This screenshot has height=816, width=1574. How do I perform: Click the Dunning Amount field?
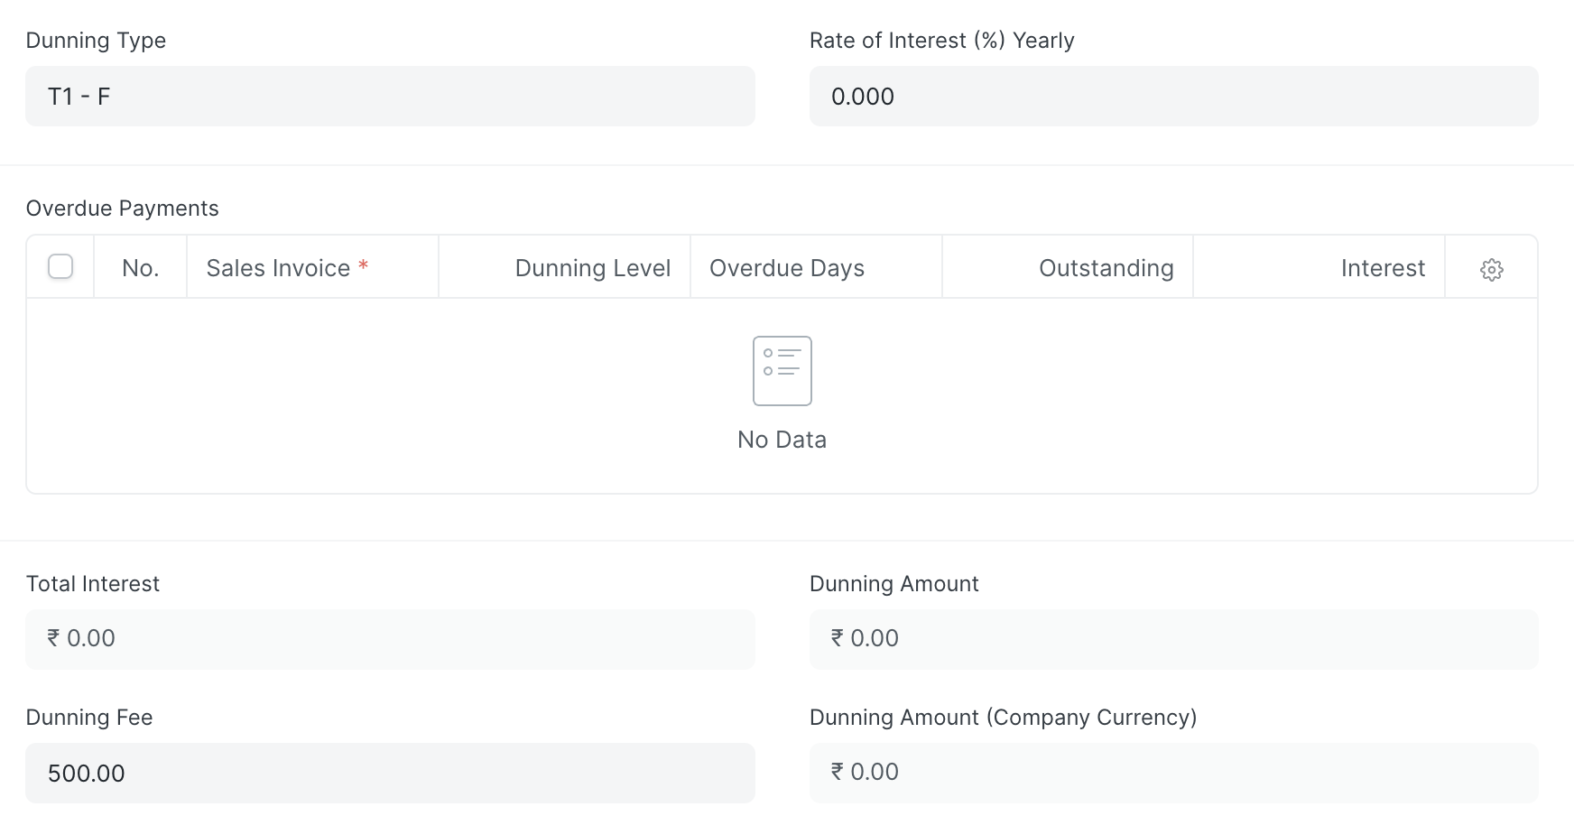click(x=1172, y=638)
